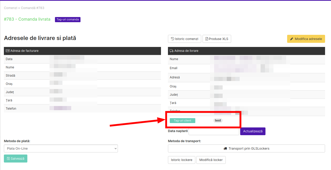331x170 pixels.
Task: Click the truck icon beside Adresa de livrare
Action: (172, 51)
